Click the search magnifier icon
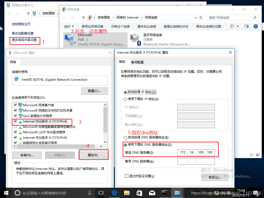 tap(255, 18)
